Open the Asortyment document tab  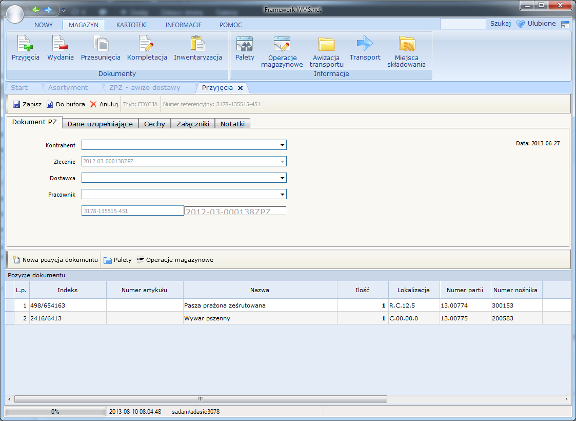coord(68,87)
